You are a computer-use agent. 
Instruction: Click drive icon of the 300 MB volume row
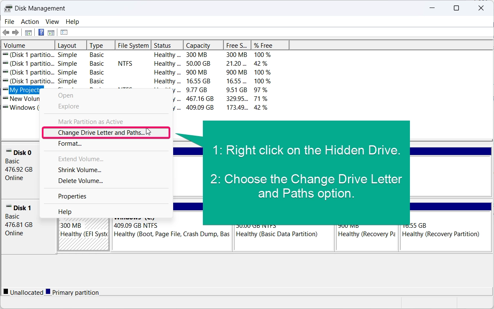pos(5,54)
